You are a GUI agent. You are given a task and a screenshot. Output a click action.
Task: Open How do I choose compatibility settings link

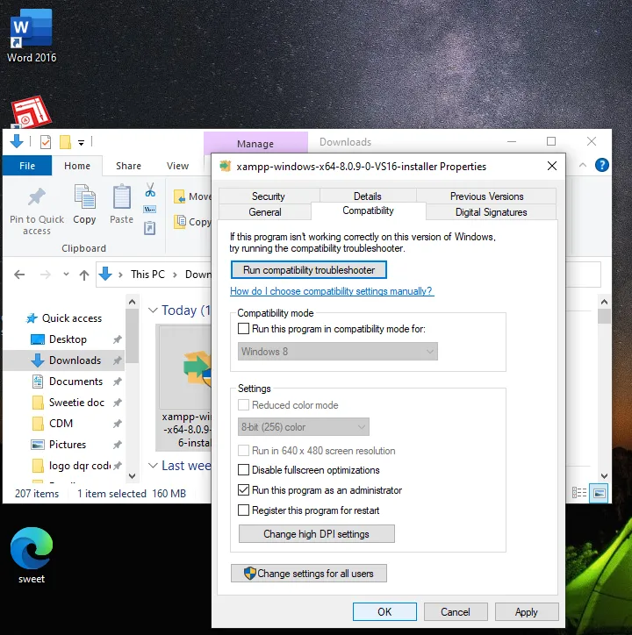tap(332, 291)
